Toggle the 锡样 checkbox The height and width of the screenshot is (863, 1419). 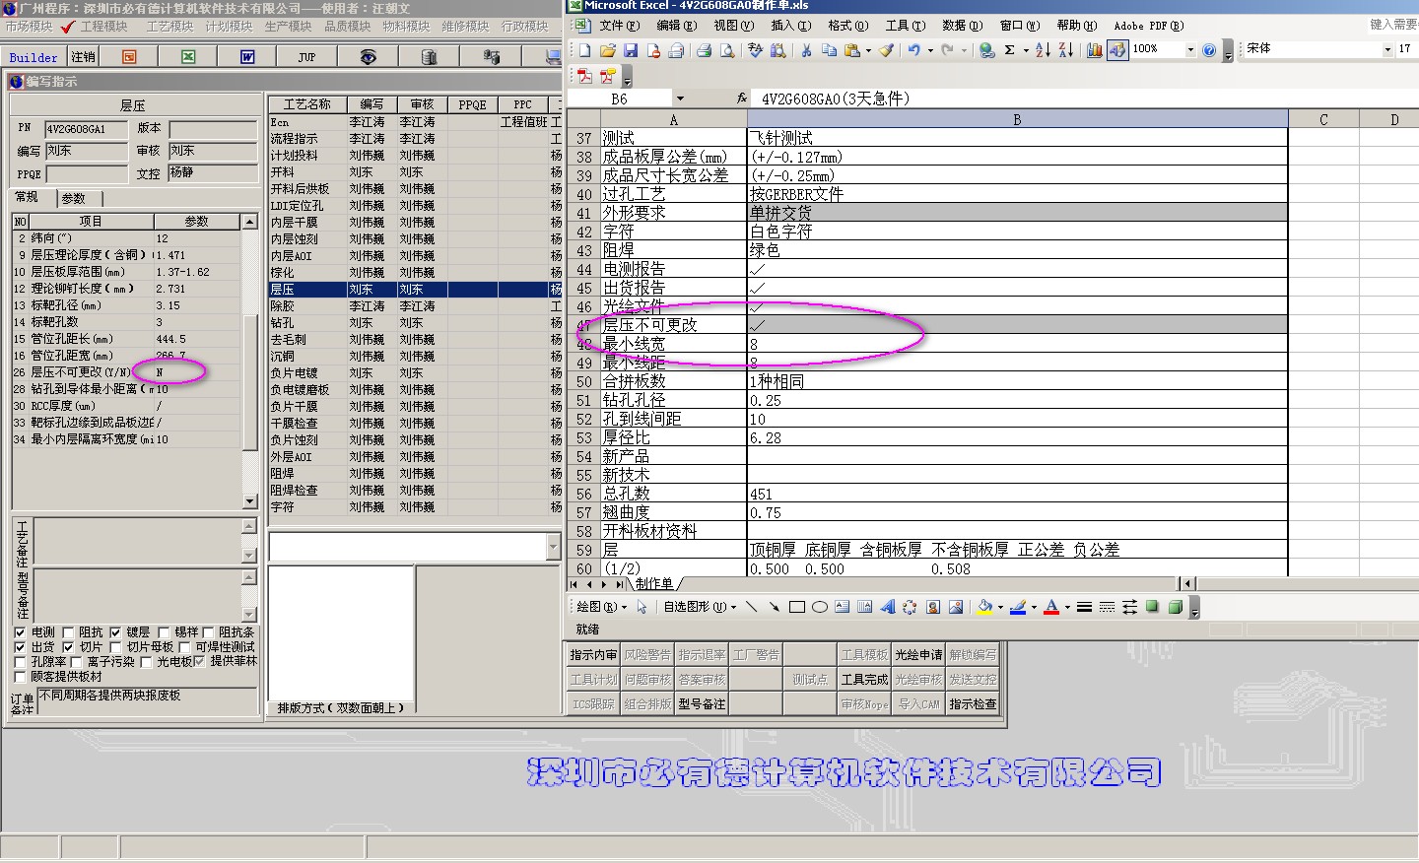(163, 632)
